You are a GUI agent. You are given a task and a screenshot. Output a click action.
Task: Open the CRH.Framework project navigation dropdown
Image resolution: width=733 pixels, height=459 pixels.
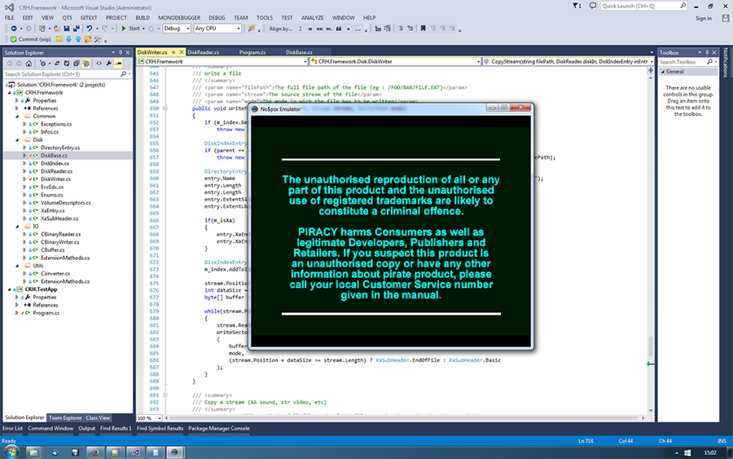pyautogui.click(x=222, y=61)
